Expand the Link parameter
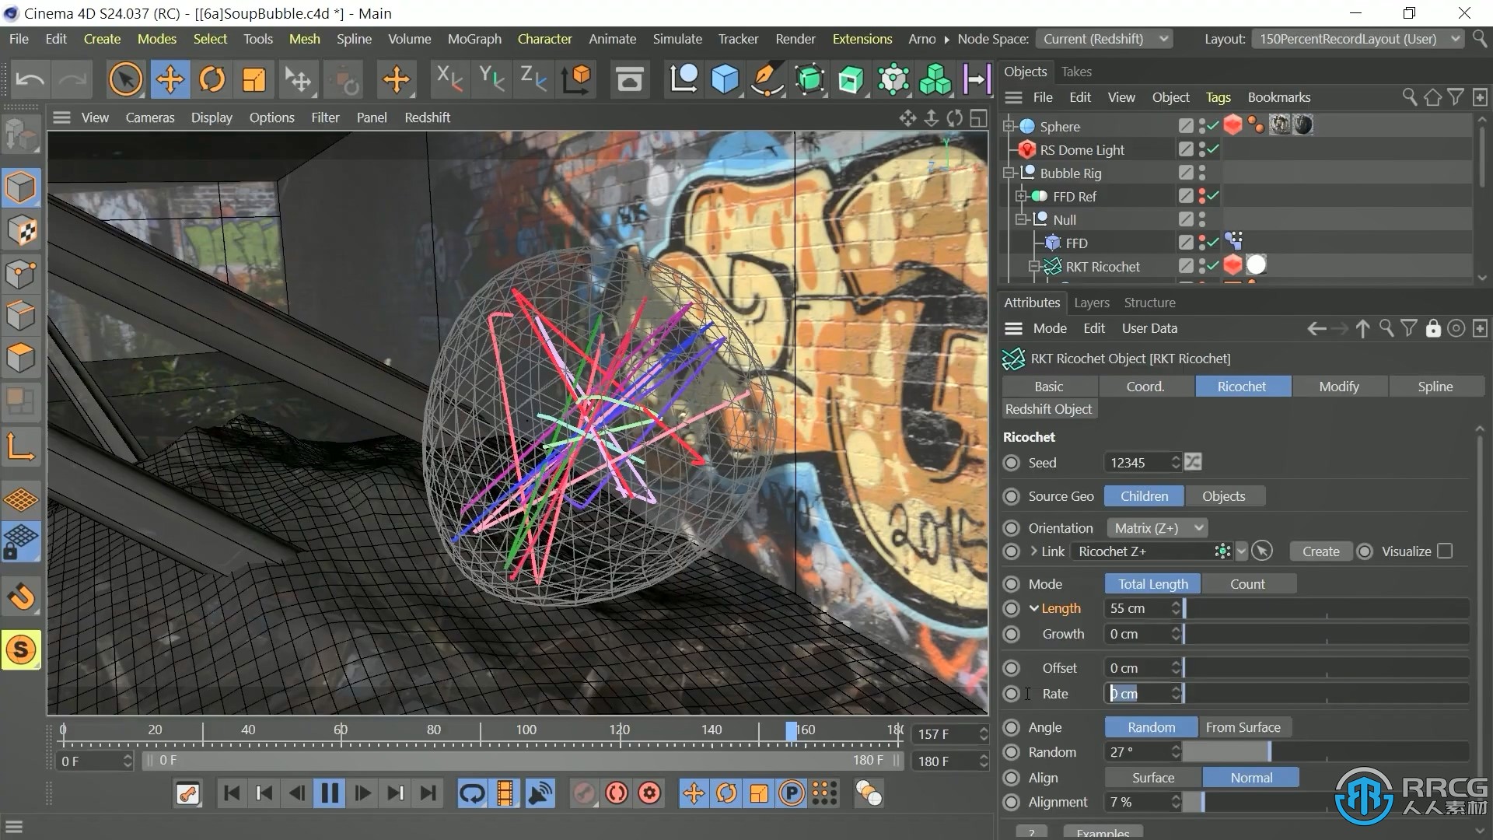The height and width of the screenshot is (840, 1493). (1033, 551)
